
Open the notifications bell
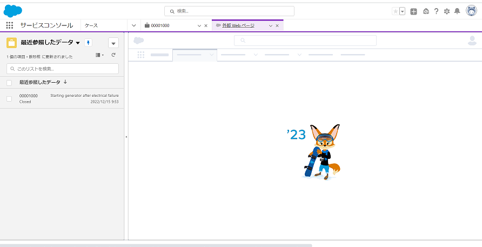(457, 11)
